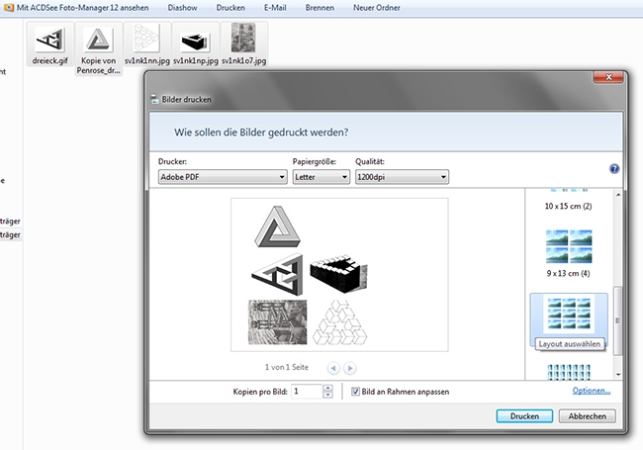Image resolution: width=643 pixels, height=450 pixels.
Task: Click the Drucken button in the dialog
Action: coord(524,416)
